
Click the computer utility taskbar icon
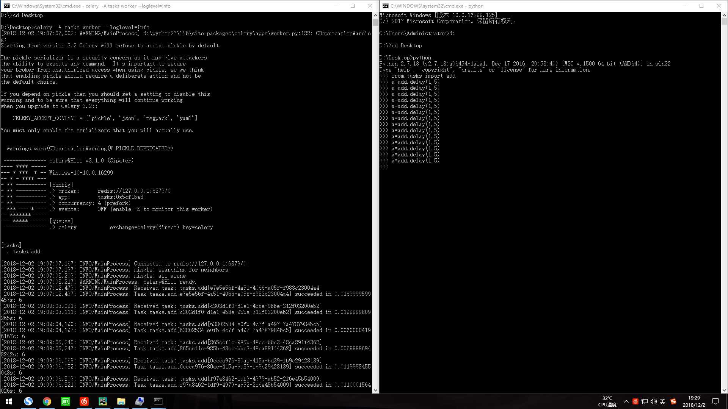tap(140, 401)
